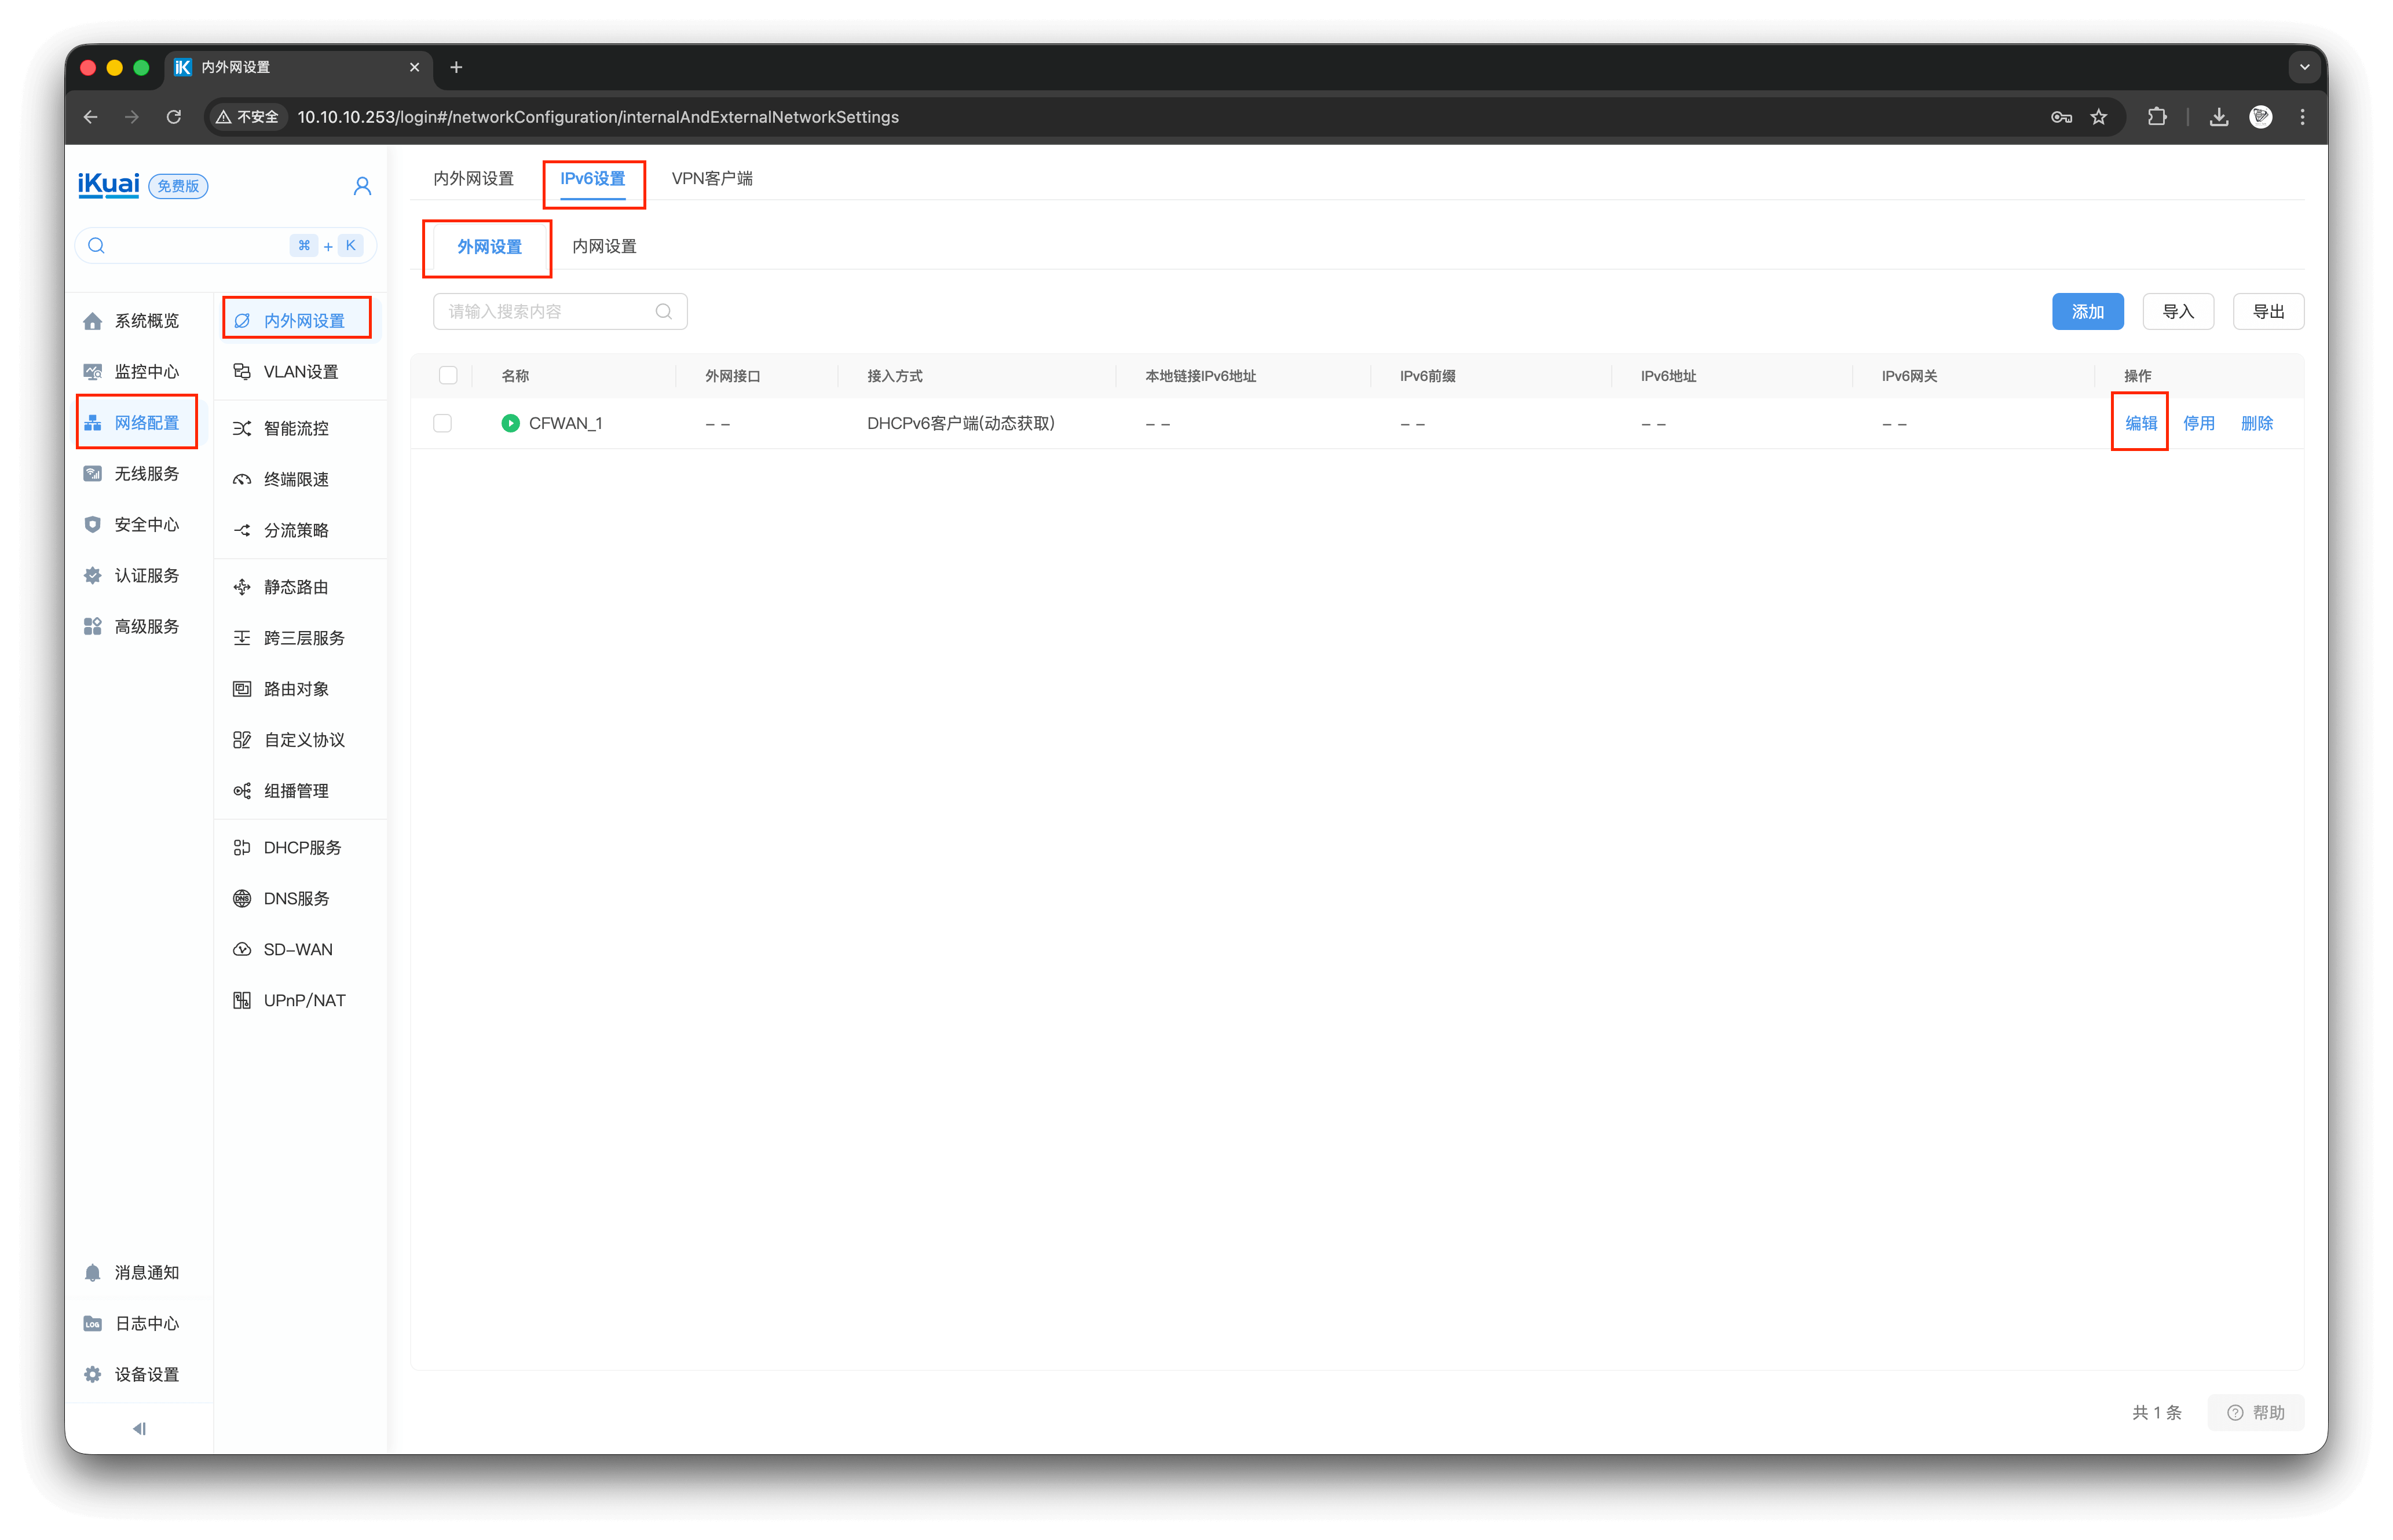Click the search magnifier in the table search box

[x=663, y=312]
